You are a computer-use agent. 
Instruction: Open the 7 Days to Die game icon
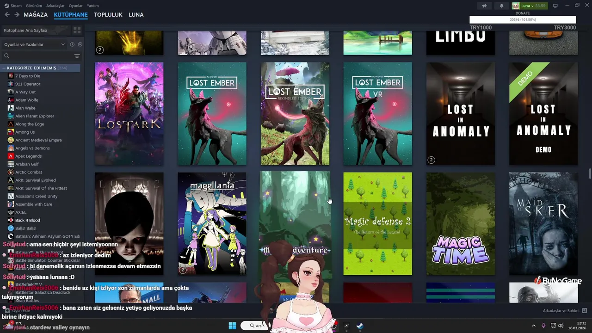(x=11, y=76)
